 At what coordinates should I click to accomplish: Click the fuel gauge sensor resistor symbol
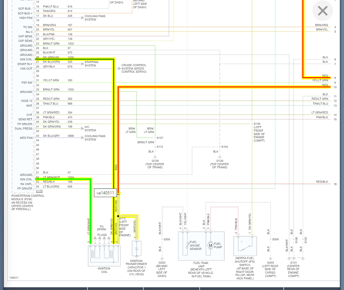pos(187,245)
